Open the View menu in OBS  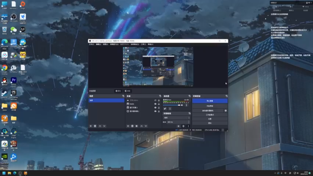pyautogui.click(x=105, y=44)
